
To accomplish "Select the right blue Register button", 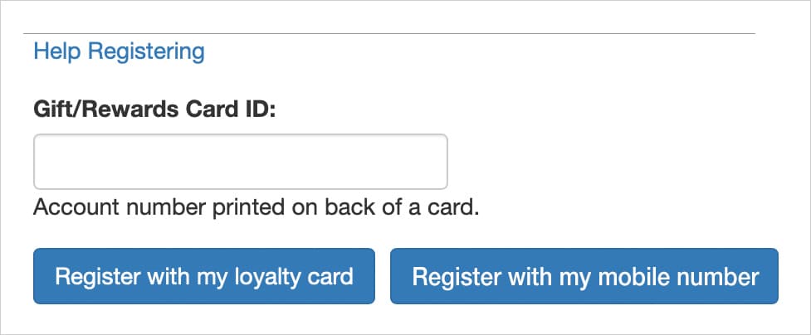I will coord(584,276).
